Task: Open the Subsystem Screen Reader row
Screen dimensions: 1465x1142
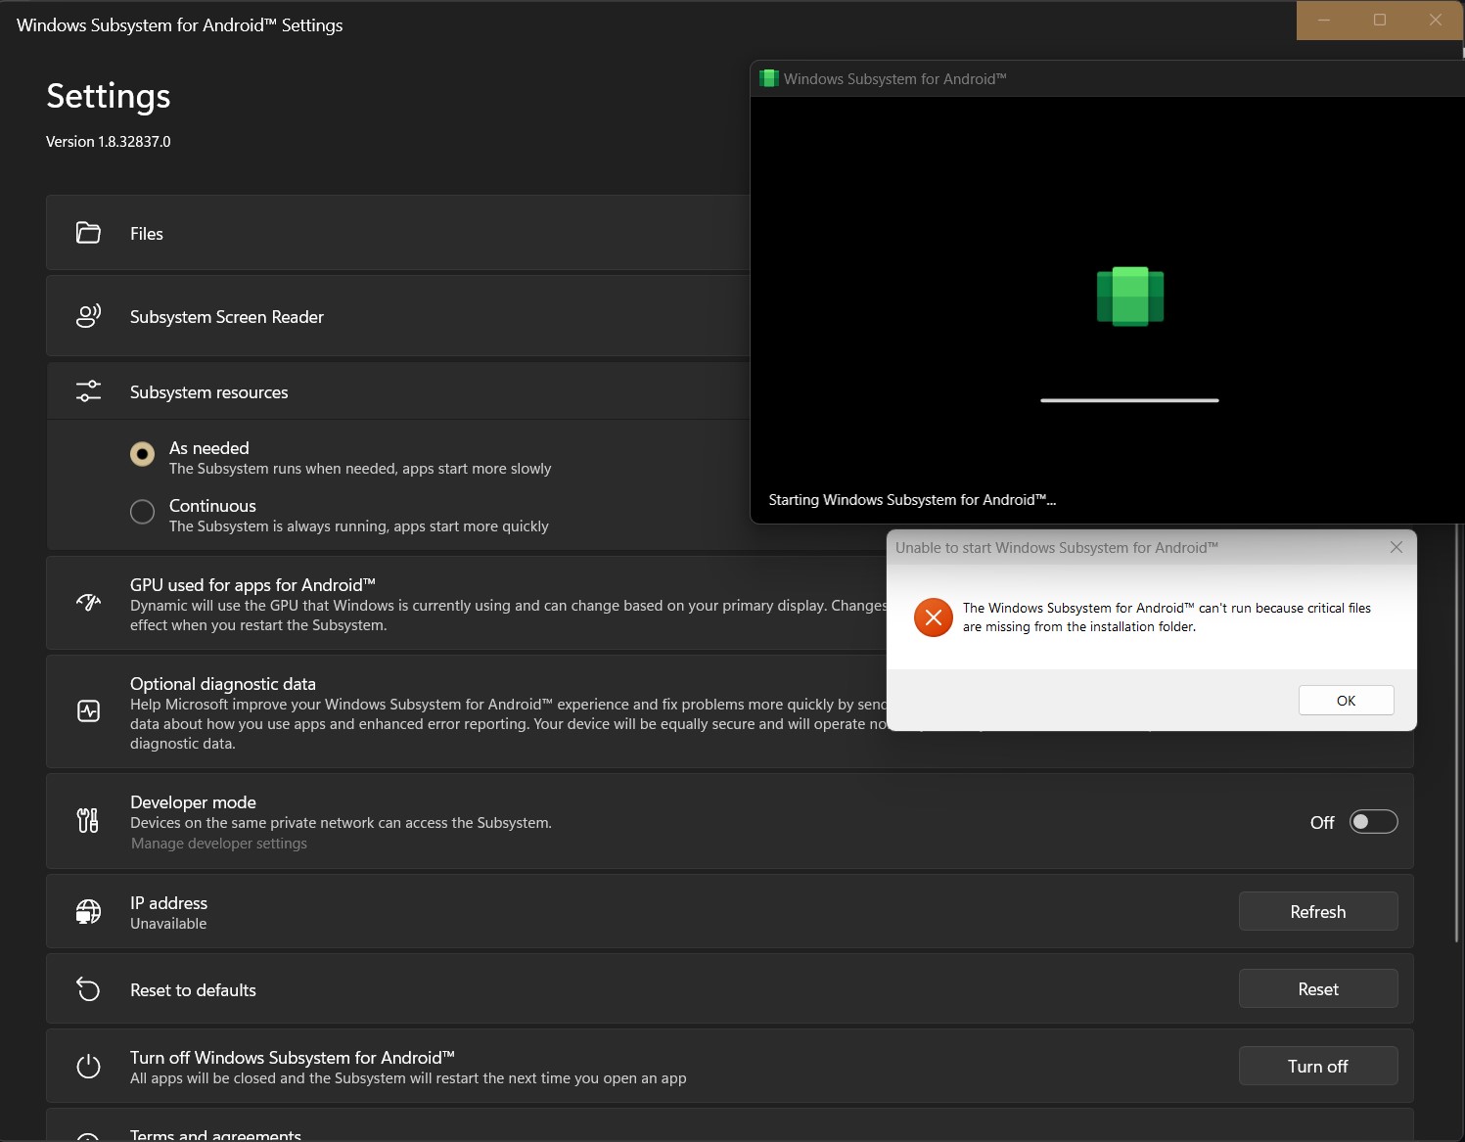Action: click(x=397, y=316)
